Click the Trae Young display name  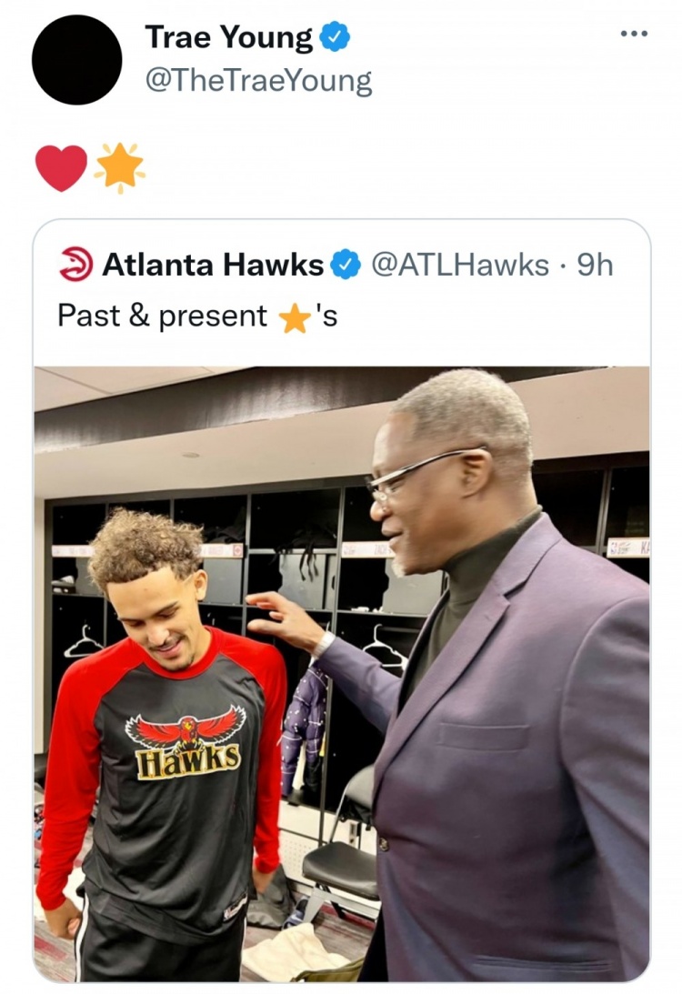click(x=229, y=37)
